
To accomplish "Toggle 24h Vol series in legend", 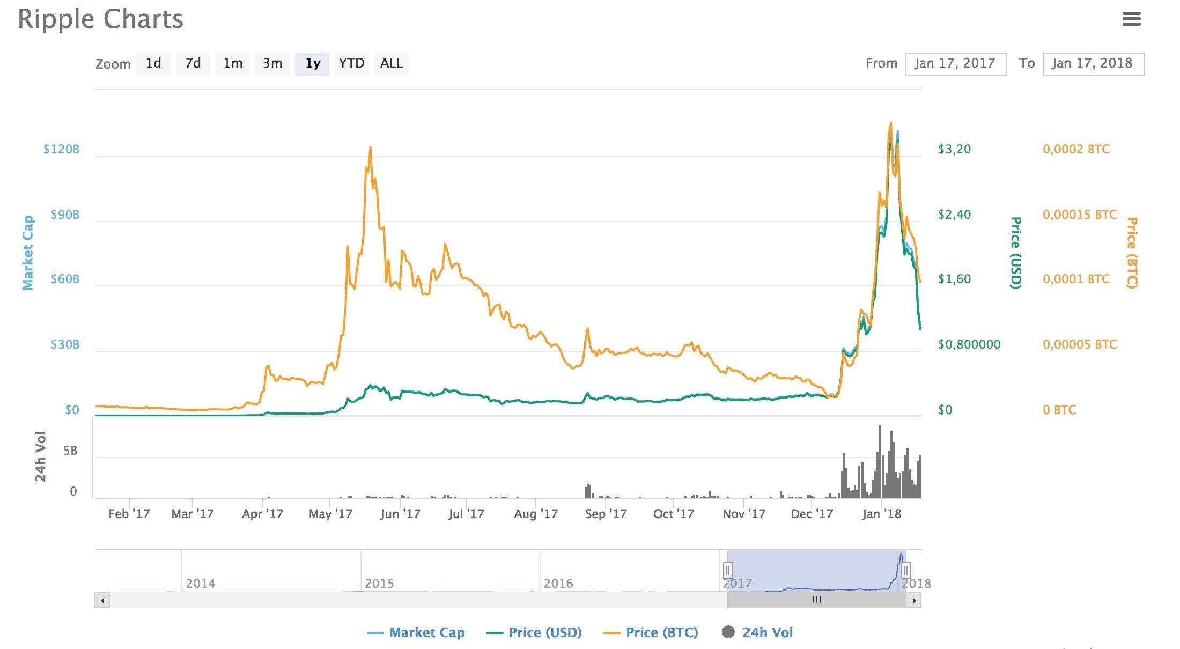I will pyautogui.click(x=757, y=633).
